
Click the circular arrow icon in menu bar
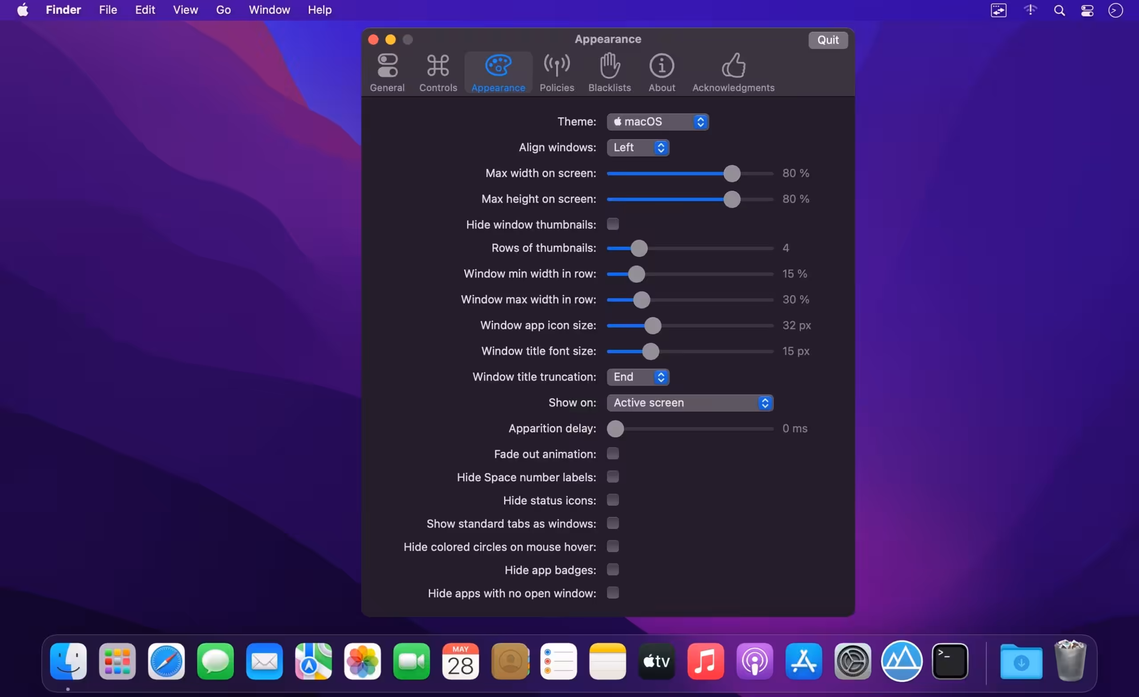pos(1115,10)
